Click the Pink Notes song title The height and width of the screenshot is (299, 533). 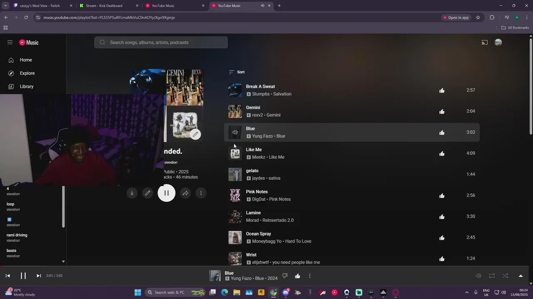[257, 192]
